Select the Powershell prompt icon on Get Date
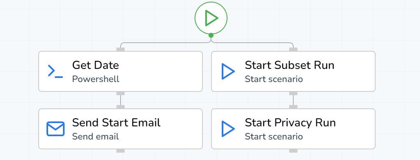420x160 pixels. 56,71
